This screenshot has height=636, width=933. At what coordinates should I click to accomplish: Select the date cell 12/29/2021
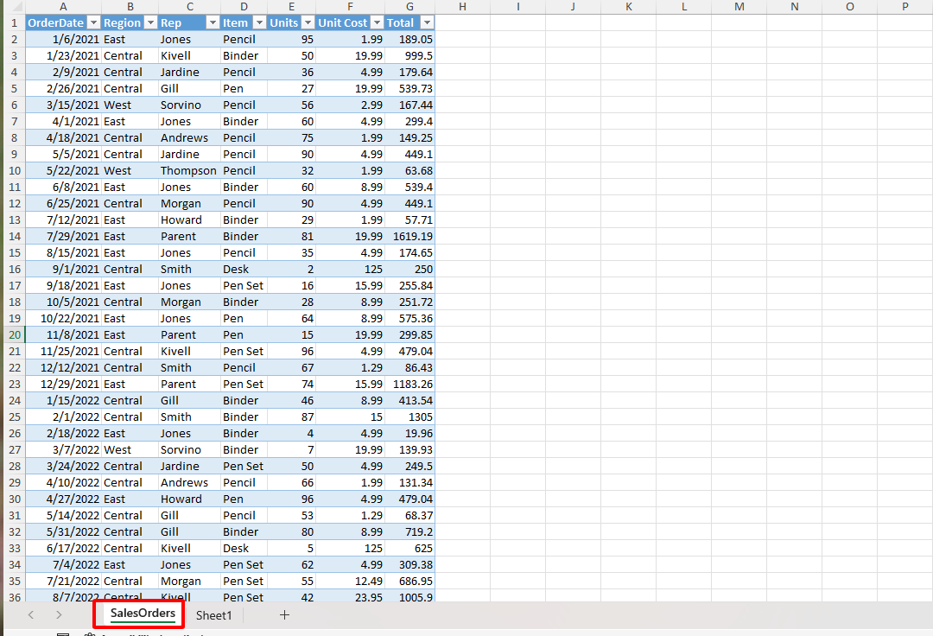click(63, 385)
